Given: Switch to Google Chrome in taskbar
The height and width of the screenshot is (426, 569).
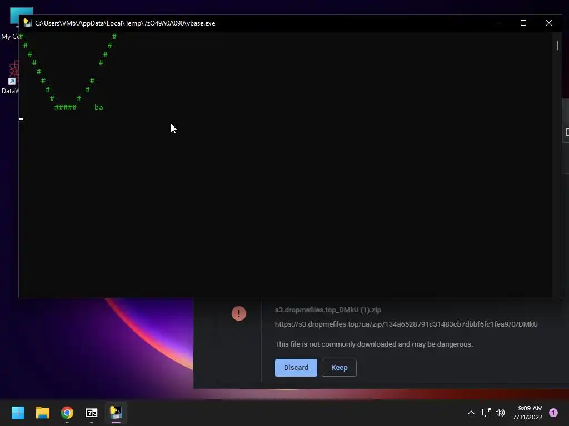Looking at the screenshot, I should (67, 413).
